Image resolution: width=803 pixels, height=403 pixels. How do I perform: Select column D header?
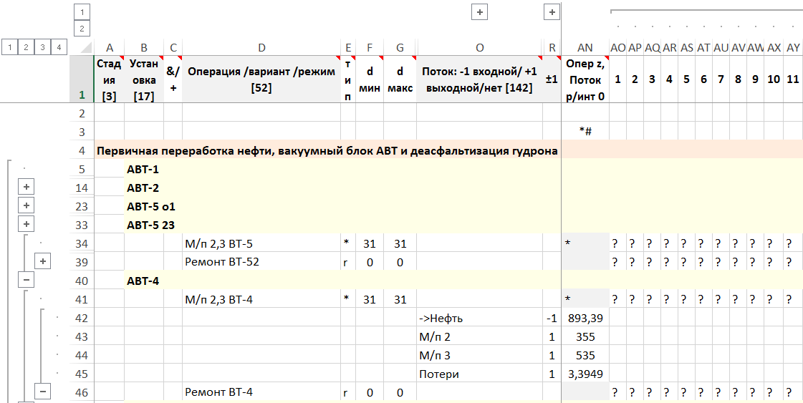[261, 48]
